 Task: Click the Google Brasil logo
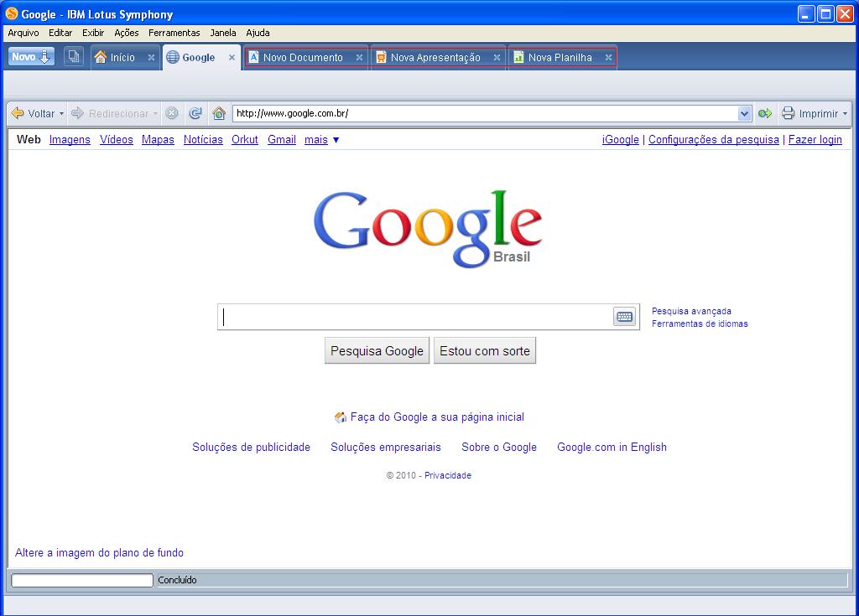pos(428,229)
